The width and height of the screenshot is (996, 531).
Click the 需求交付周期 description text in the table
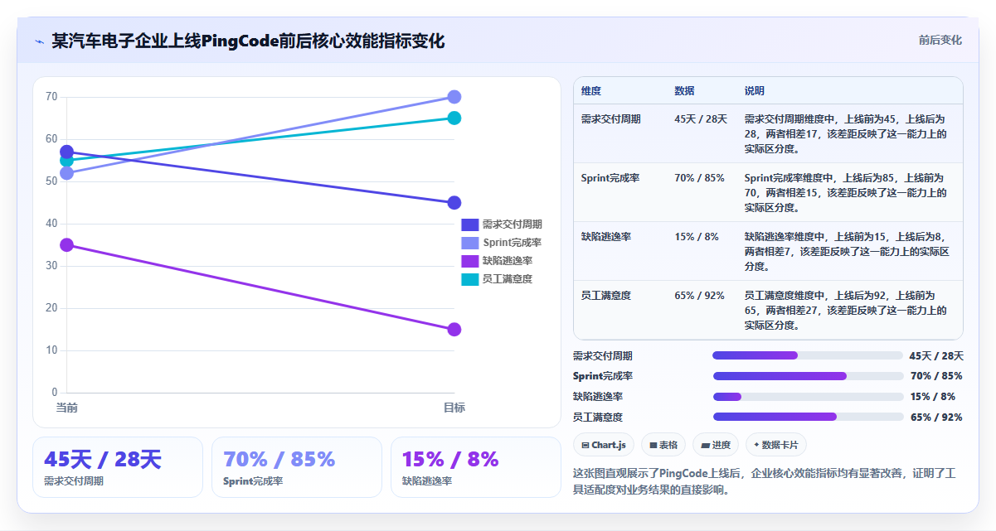846,134
